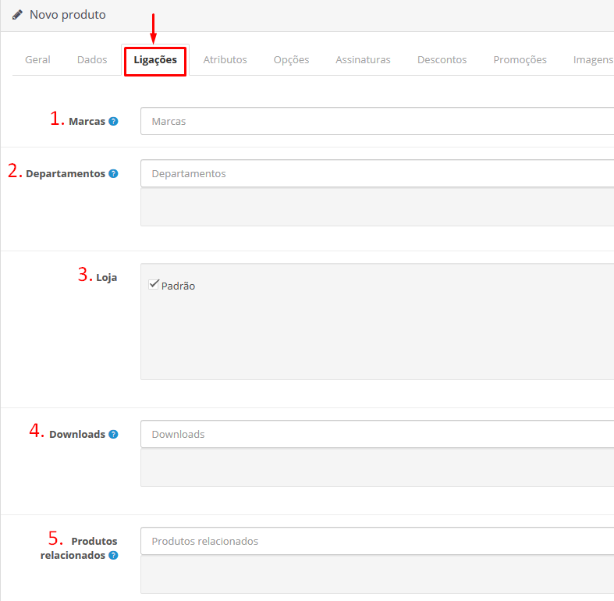Screen dimensions: 614x601
Task: Open the Geral tab
Action: (37, 60)
